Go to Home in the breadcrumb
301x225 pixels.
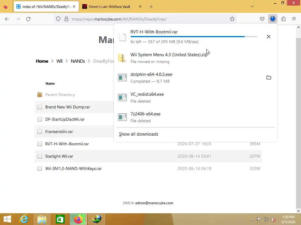(x=42, y=61)
